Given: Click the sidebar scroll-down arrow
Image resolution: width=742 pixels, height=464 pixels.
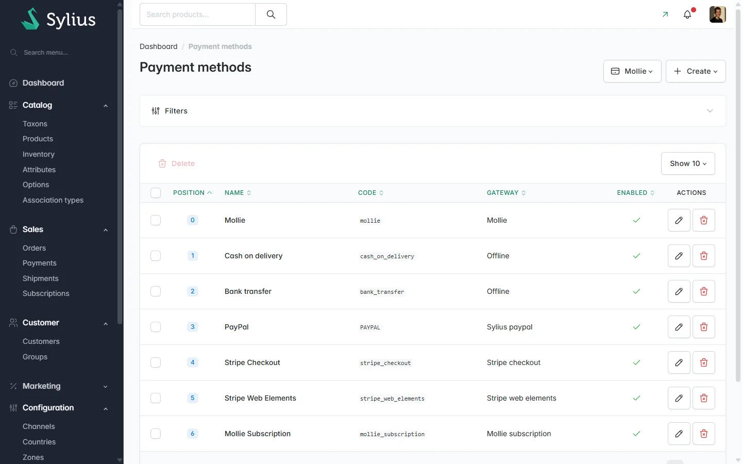Looking at the screenshot, I should [120, 460].
